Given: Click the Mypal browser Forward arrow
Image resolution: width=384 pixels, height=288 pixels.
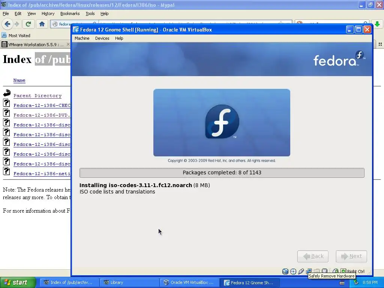Looking at the screenshot, I should pos(16,24).
